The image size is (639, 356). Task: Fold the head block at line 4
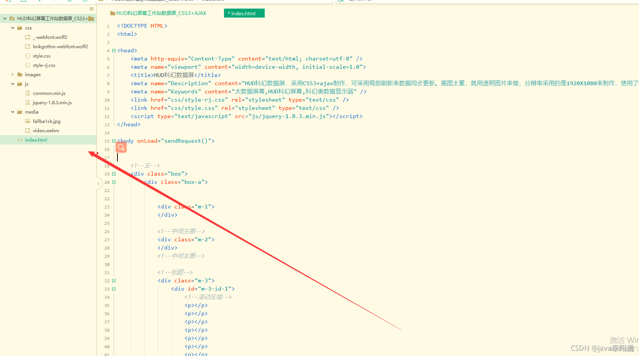click(114, 50)
